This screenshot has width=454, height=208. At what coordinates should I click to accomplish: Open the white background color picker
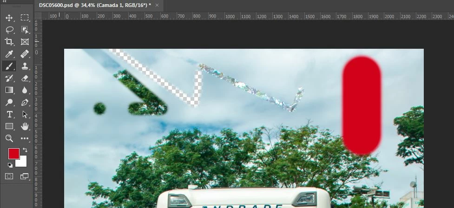click(23, 163)
